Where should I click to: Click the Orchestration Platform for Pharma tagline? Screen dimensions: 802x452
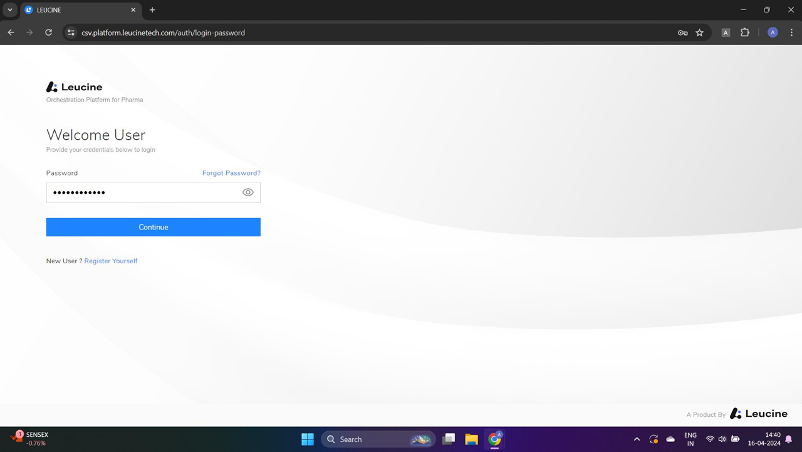point(95,100)
